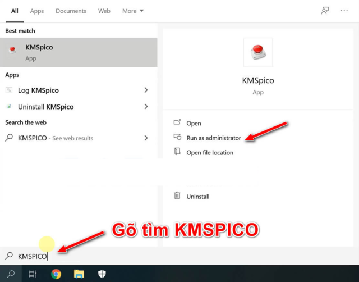Click the Log KMSpico icon
This screenshot has height=282, width=359.
tap(9, 90)
